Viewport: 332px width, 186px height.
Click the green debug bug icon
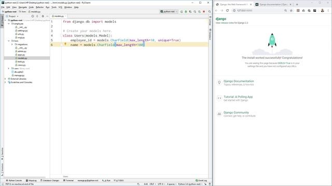[186, 11]
